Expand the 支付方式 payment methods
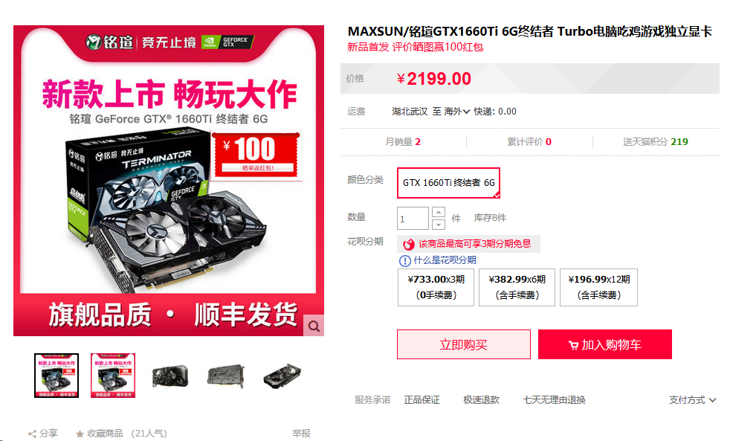The height and width of the screenshot is (441, 730). [x=692, y=400]
